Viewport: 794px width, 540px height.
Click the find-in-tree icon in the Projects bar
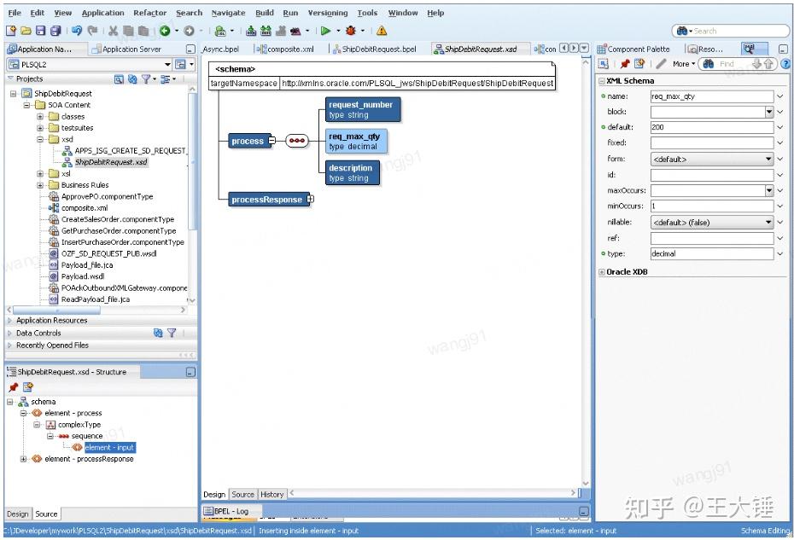pyautogui.click(x=119, y=79)
